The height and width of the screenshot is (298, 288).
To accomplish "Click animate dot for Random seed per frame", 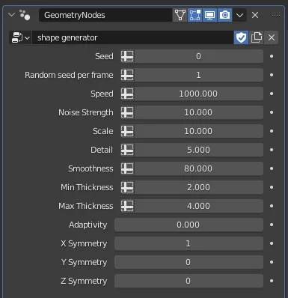I will 272,75.
